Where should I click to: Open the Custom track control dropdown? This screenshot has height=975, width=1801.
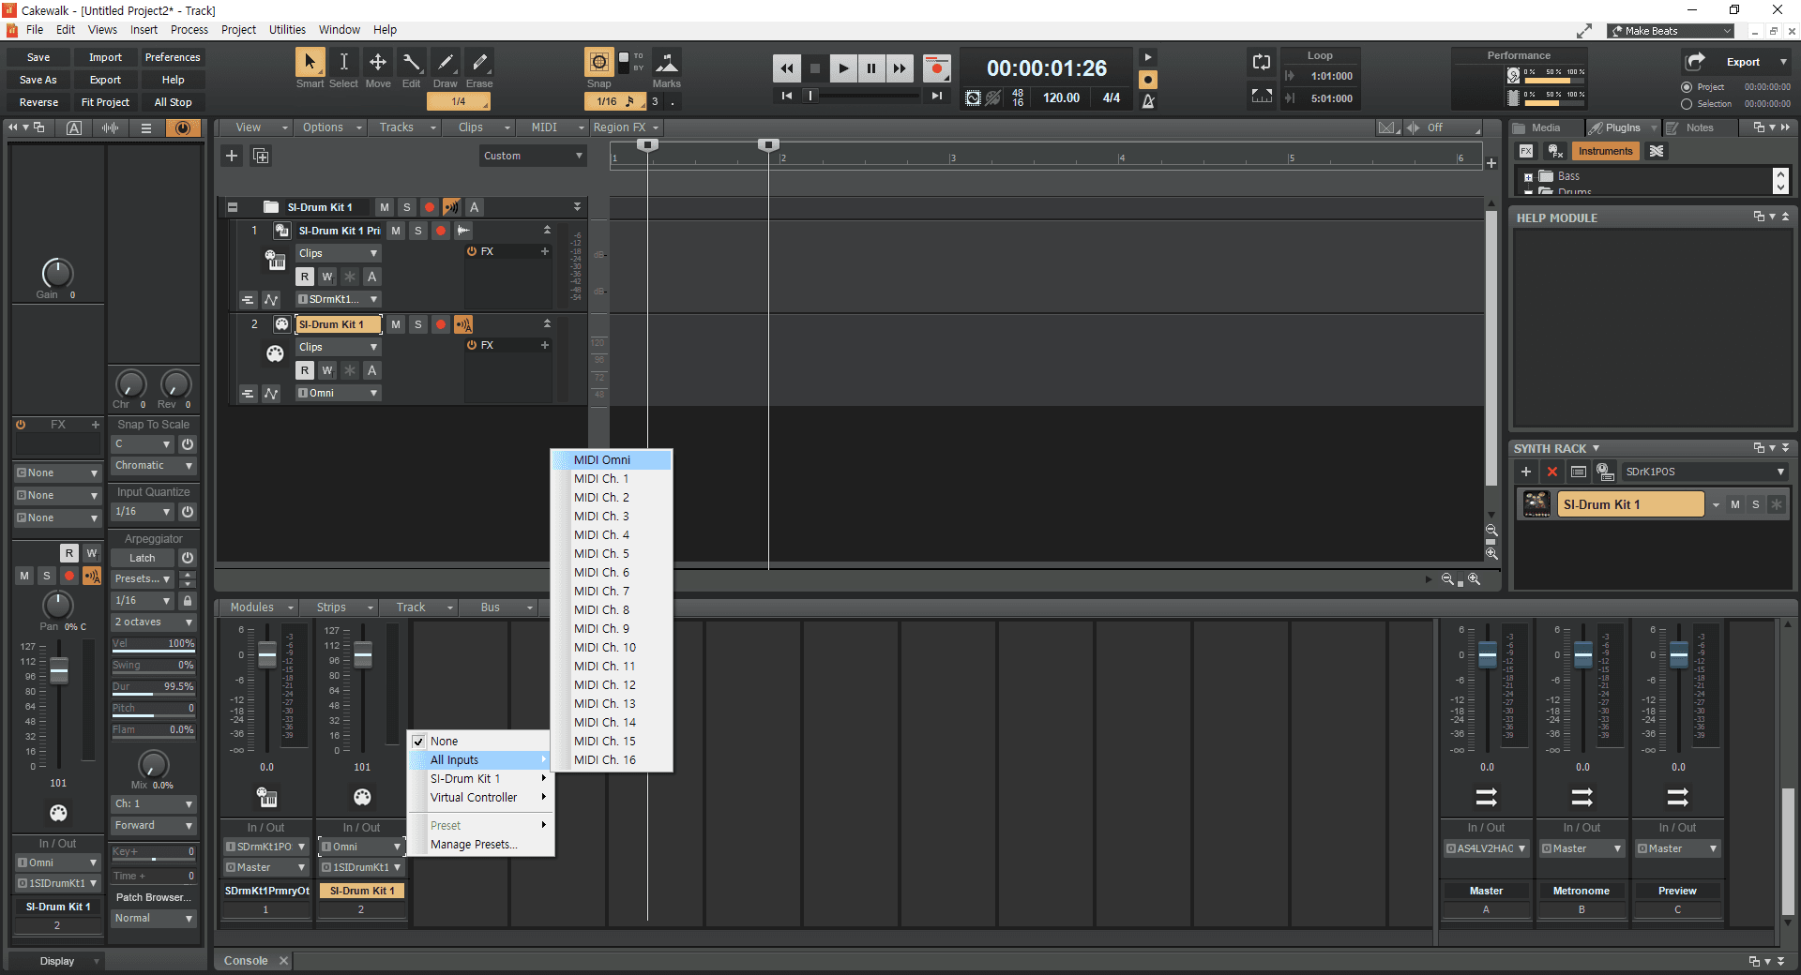(x=532, y=156)
